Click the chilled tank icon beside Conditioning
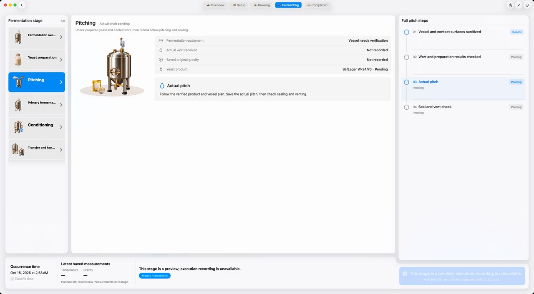This screenshot has width=534, height=294. (x=18, y=127)
